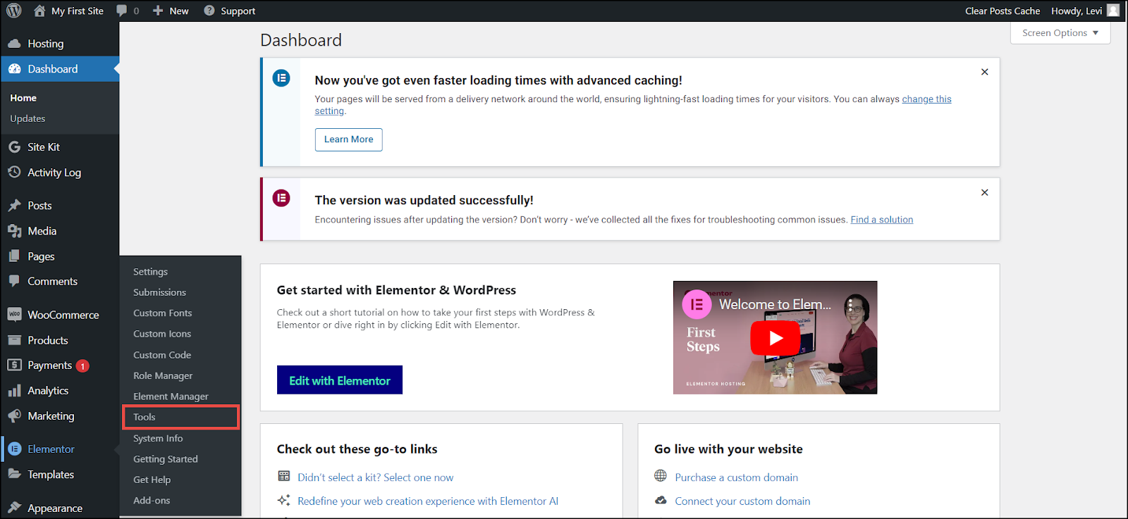The height and width of the screenshot is (519, 1128).
Task: Open Custom Icons submenu item
Action: tap(162, 334)
